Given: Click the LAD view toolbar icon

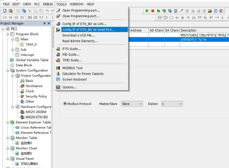Looking at the screenshot, I should point(160,18).
